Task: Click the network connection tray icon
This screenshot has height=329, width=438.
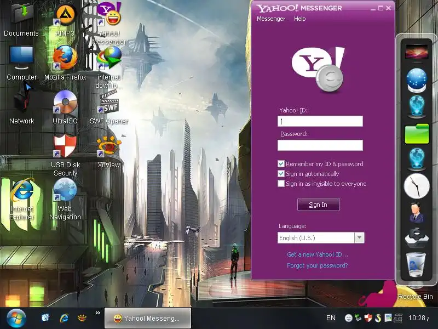Action: [x=398, y=318]
